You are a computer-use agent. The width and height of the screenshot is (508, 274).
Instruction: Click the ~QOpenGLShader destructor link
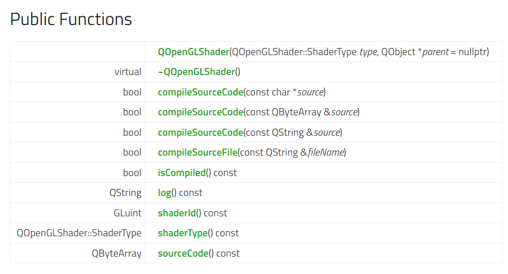[196, 72]
